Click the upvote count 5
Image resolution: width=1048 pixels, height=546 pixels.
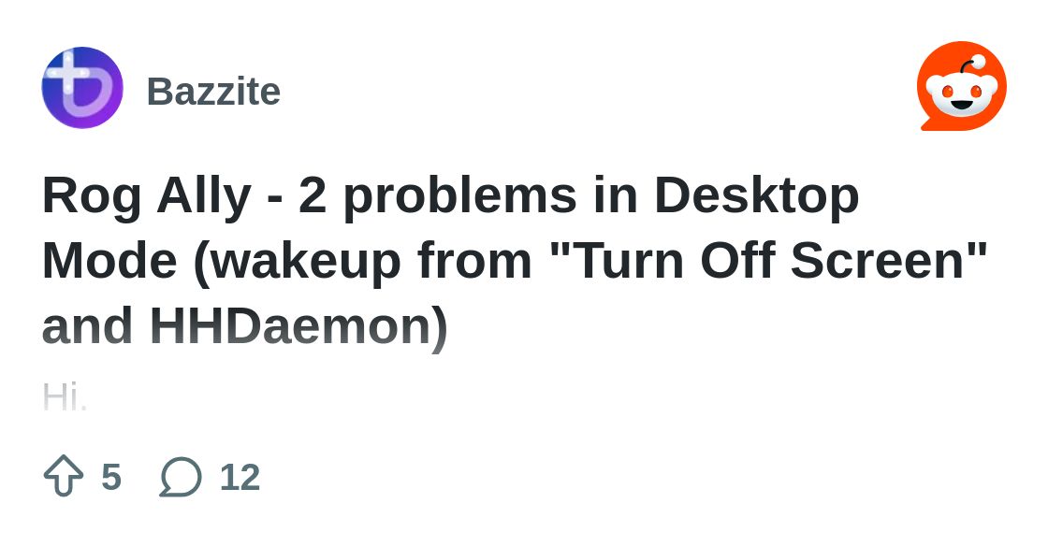111,477
